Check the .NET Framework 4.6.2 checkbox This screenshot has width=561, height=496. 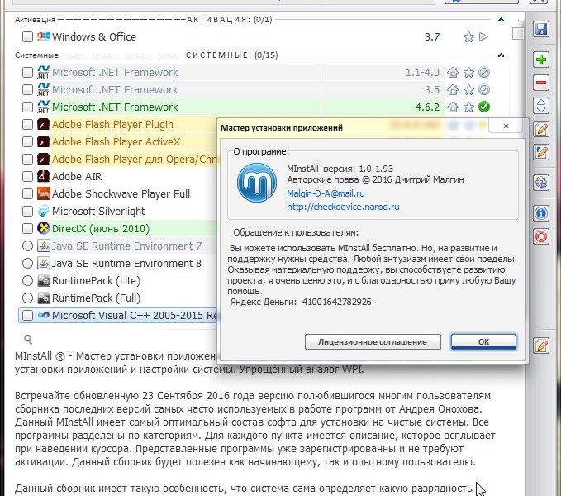click(x=27, y=107)
